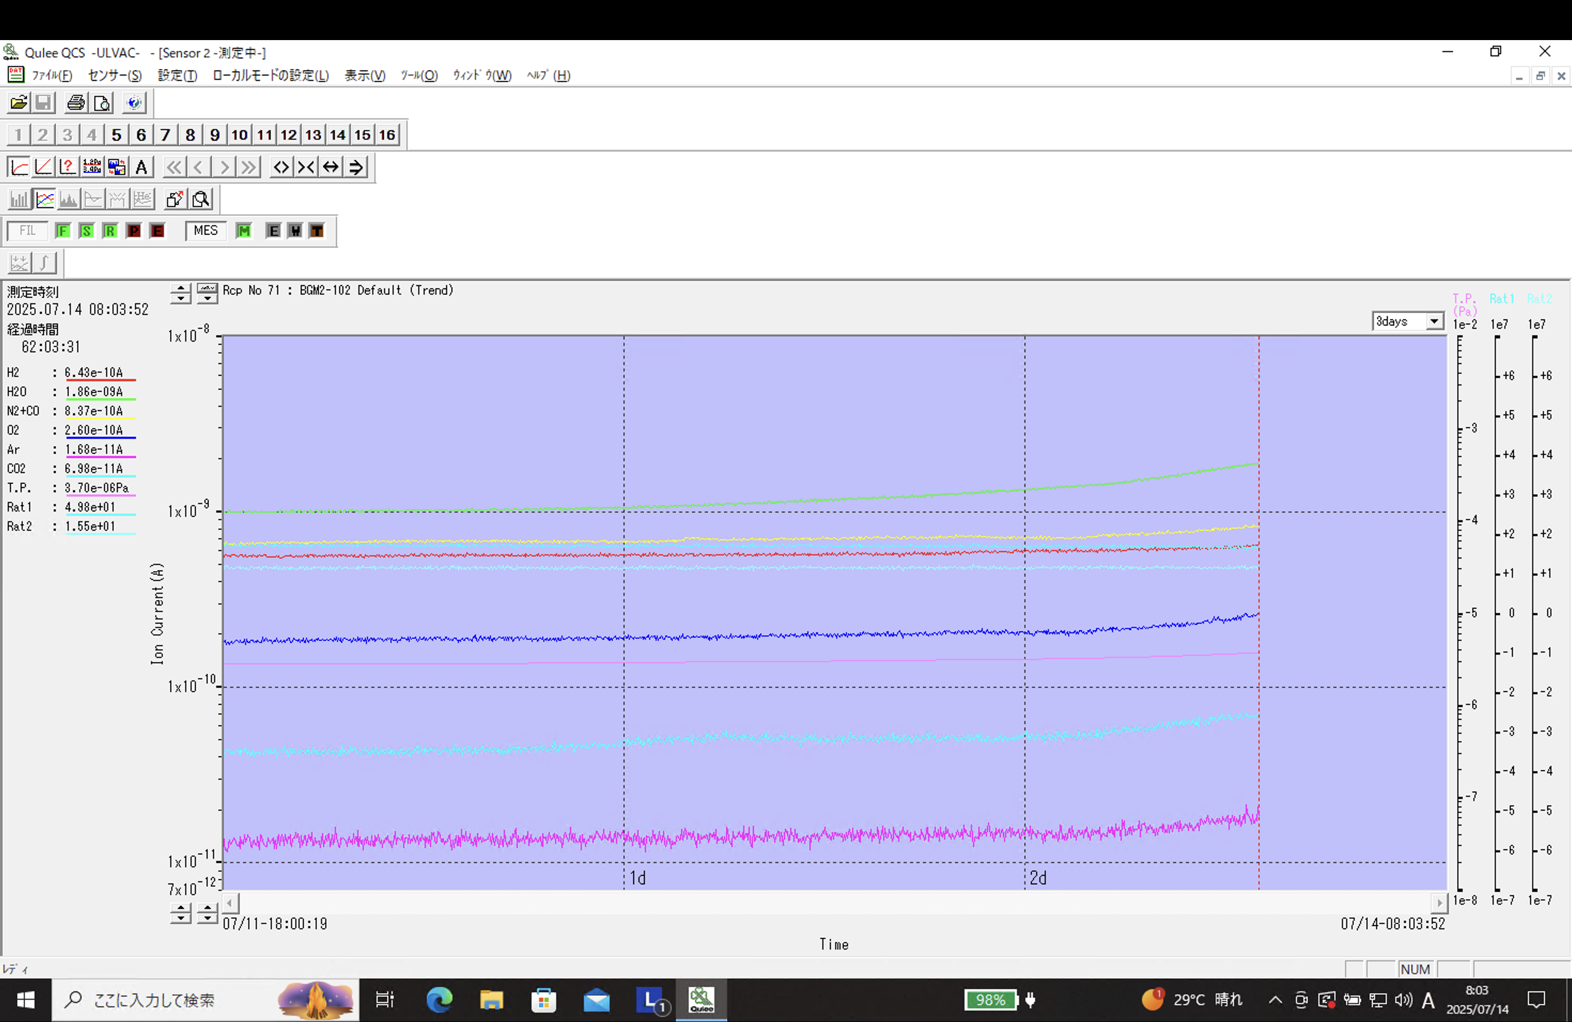This screenshot has height=1022, width=1572.
Task: Click the graph scrollbar left arrow
Action: [x=230, y=902]
